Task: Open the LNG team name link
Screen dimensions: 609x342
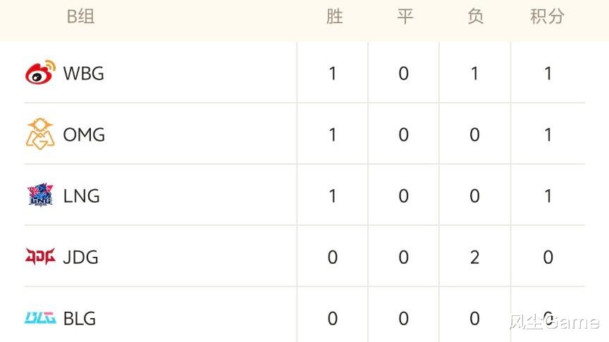Action: tap(82, 196)
